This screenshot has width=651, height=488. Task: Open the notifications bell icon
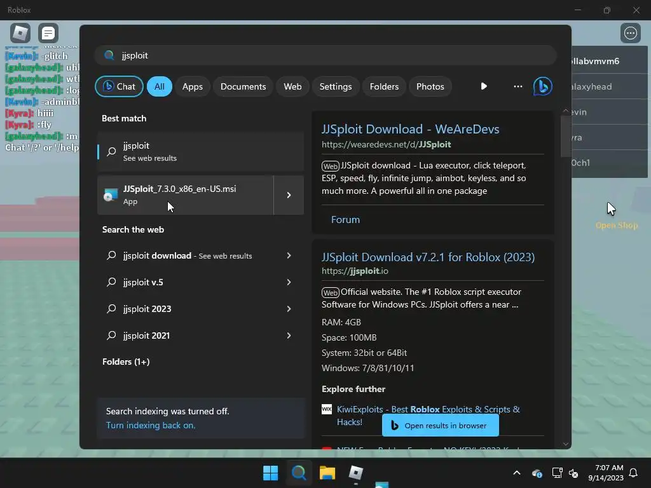tap(634, 473)
